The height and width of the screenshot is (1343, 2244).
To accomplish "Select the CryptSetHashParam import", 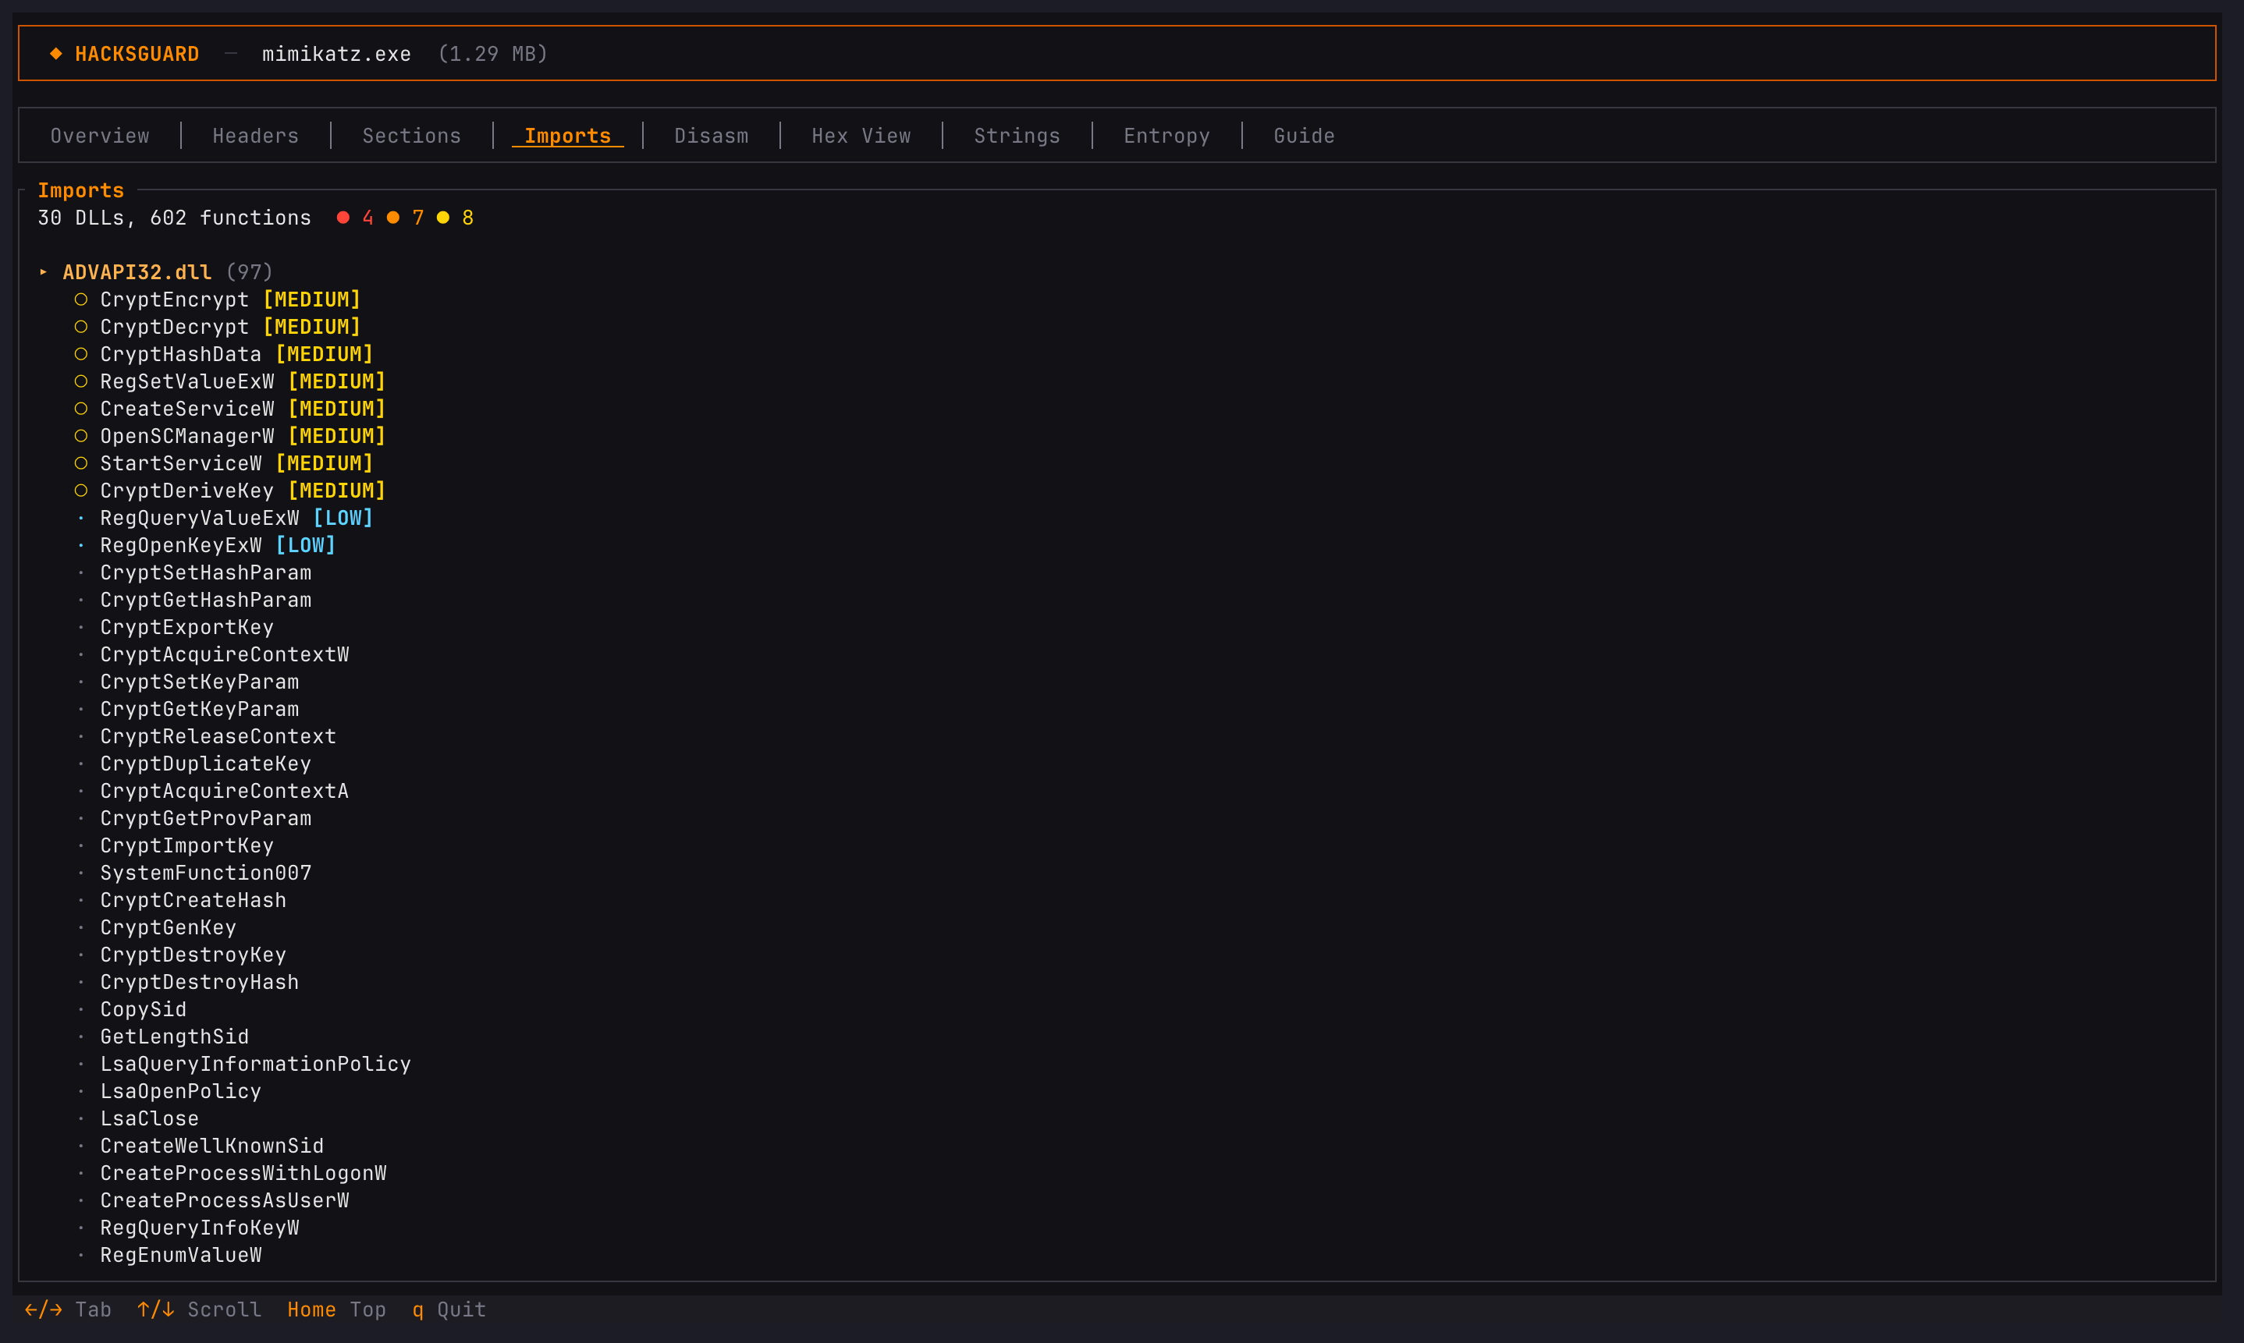I will [x=205, y=573].
